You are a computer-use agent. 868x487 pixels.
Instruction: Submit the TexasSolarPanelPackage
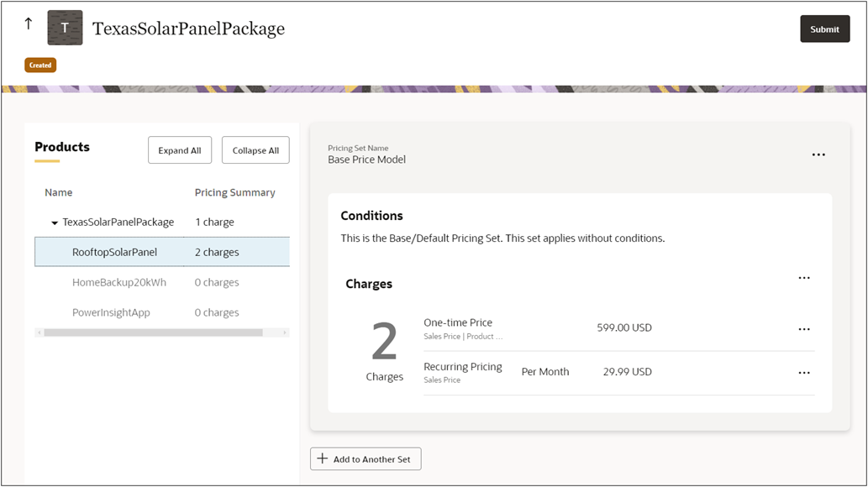tap(824, 29)
